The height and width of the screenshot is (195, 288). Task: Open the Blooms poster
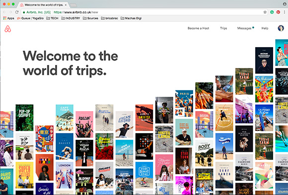84,182
